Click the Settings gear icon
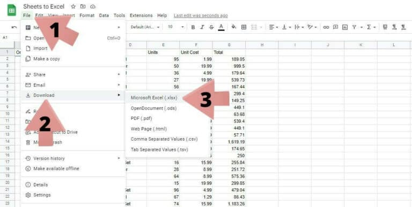The width and height of the screenshot is (412, 207). [28, 195]
